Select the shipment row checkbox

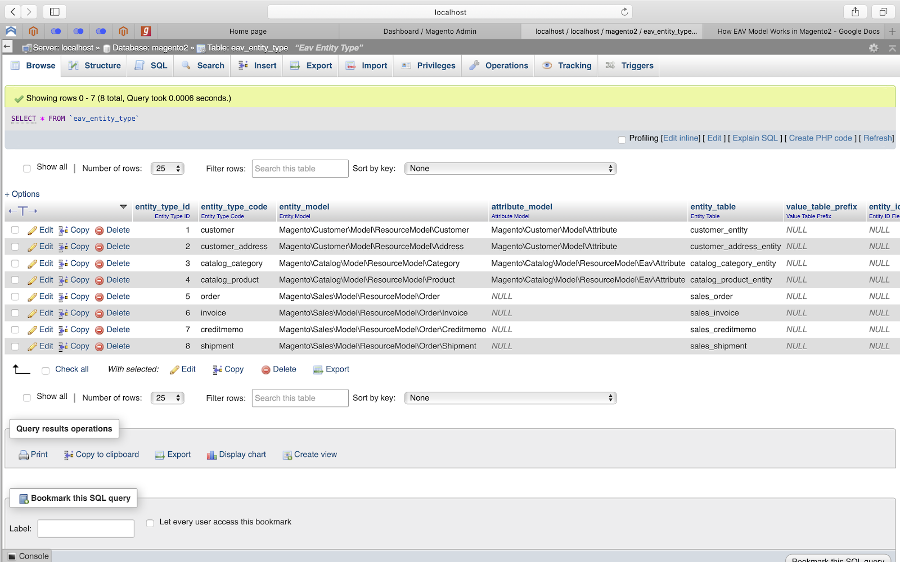tap(15, 346)
